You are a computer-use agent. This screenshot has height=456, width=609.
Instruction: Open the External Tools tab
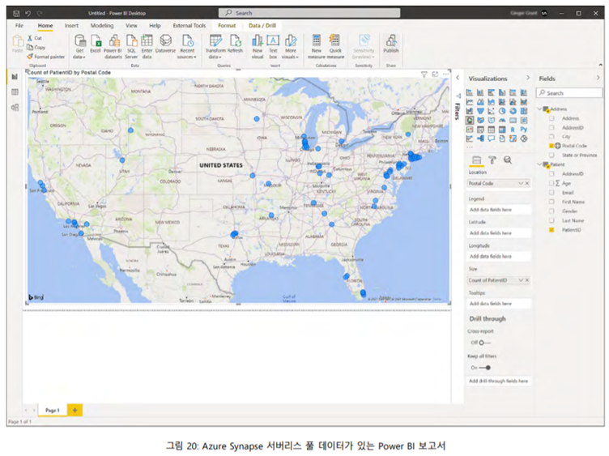[x=190, y=26]
